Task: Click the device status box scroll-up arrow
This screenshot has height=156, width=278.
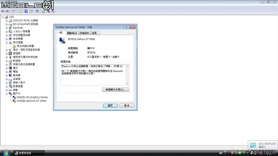Action: tap(127, 66)
